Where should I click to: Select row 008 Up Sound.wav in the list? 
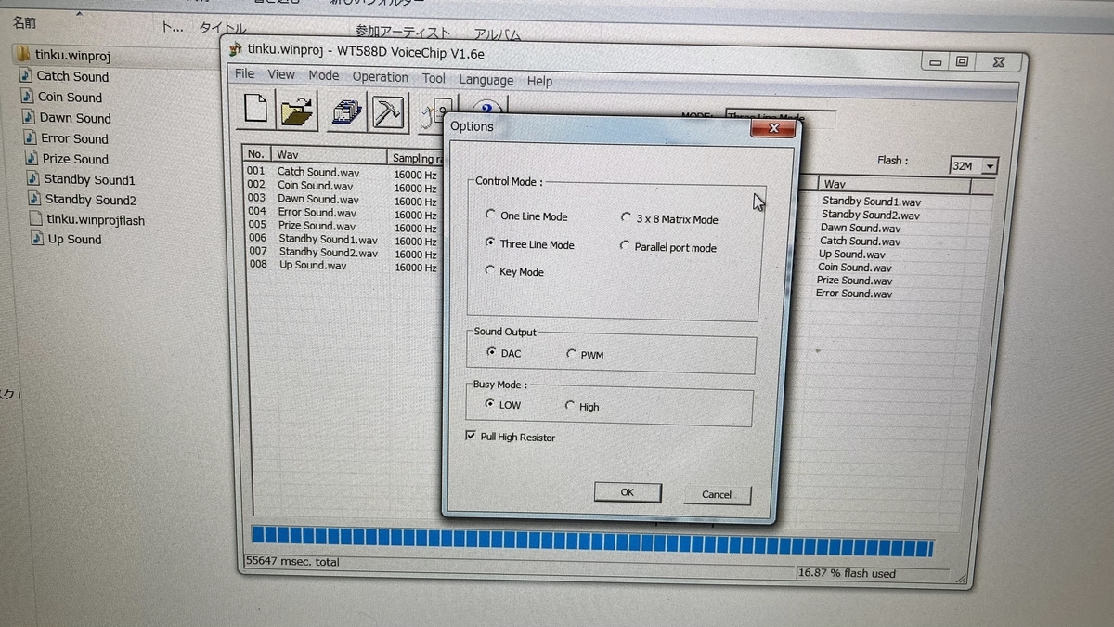[341, 265]
